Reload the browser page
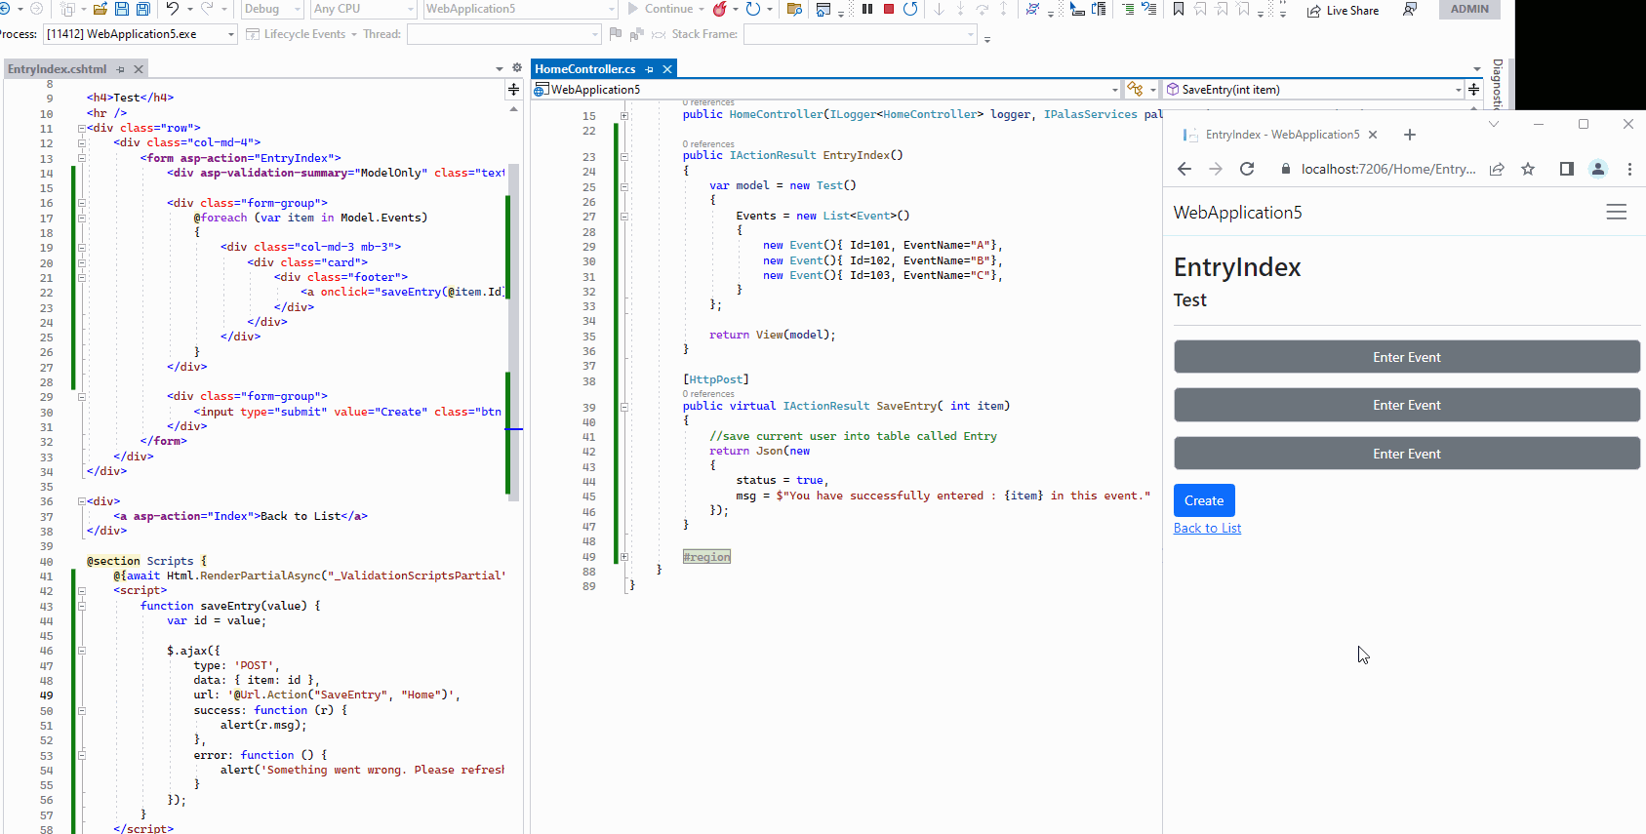This screenshot has width=1646, height=834. pos(1247,169)
